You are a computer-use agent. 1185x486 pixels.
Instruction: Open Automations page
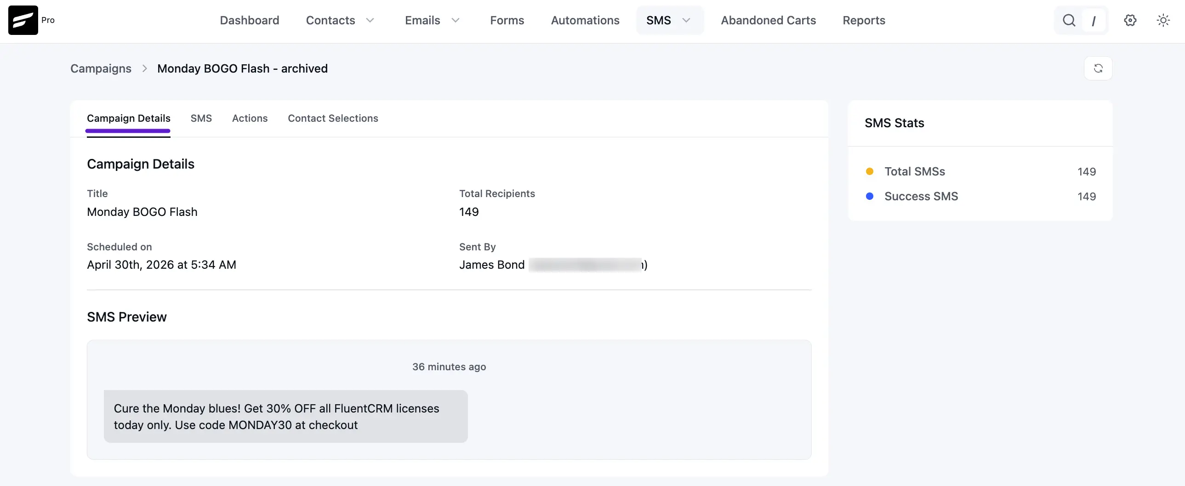tap(585, 20)
